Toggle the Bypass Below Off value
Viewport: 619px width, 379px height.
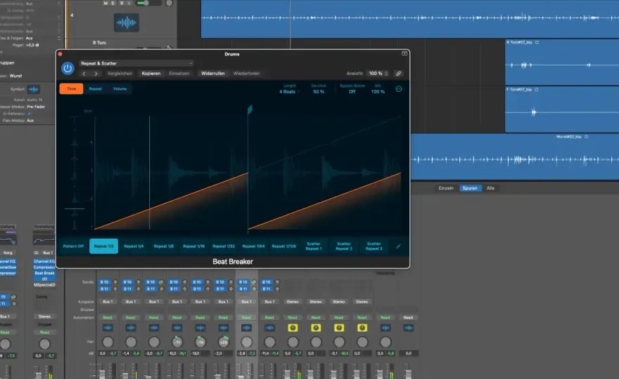(x=352, y=92)
